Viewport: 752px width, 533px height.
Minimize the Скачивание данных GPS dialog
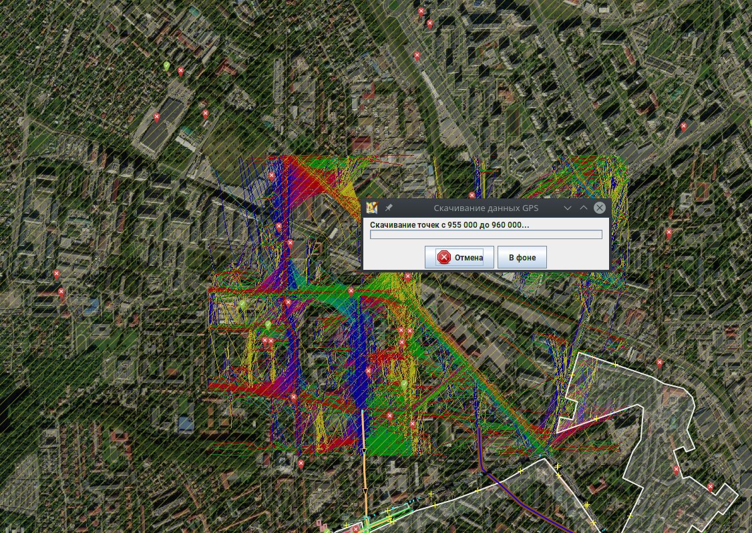tap(568, 208)
